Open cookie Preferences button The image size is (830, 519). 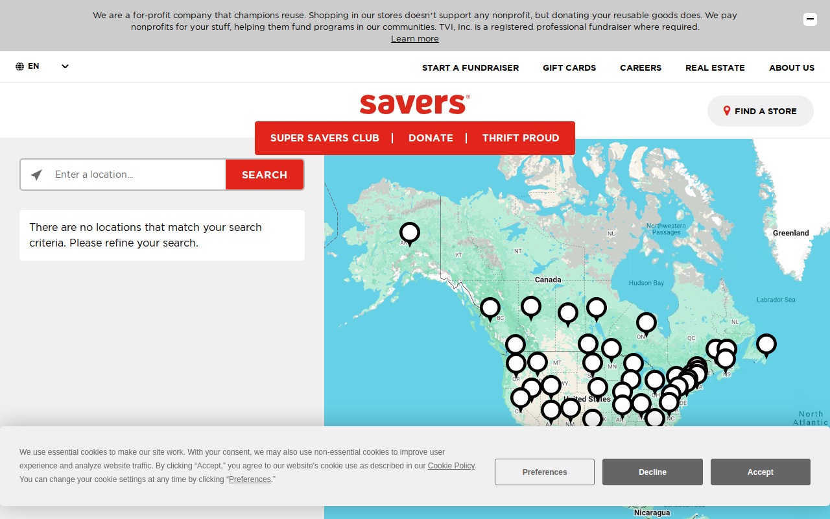(545, 472)
